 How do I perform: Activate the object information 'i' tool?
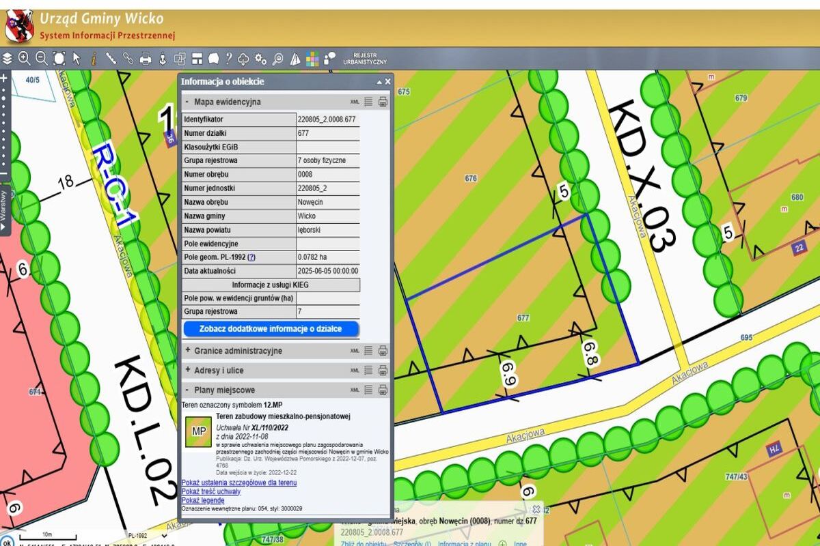click(94, 59)
